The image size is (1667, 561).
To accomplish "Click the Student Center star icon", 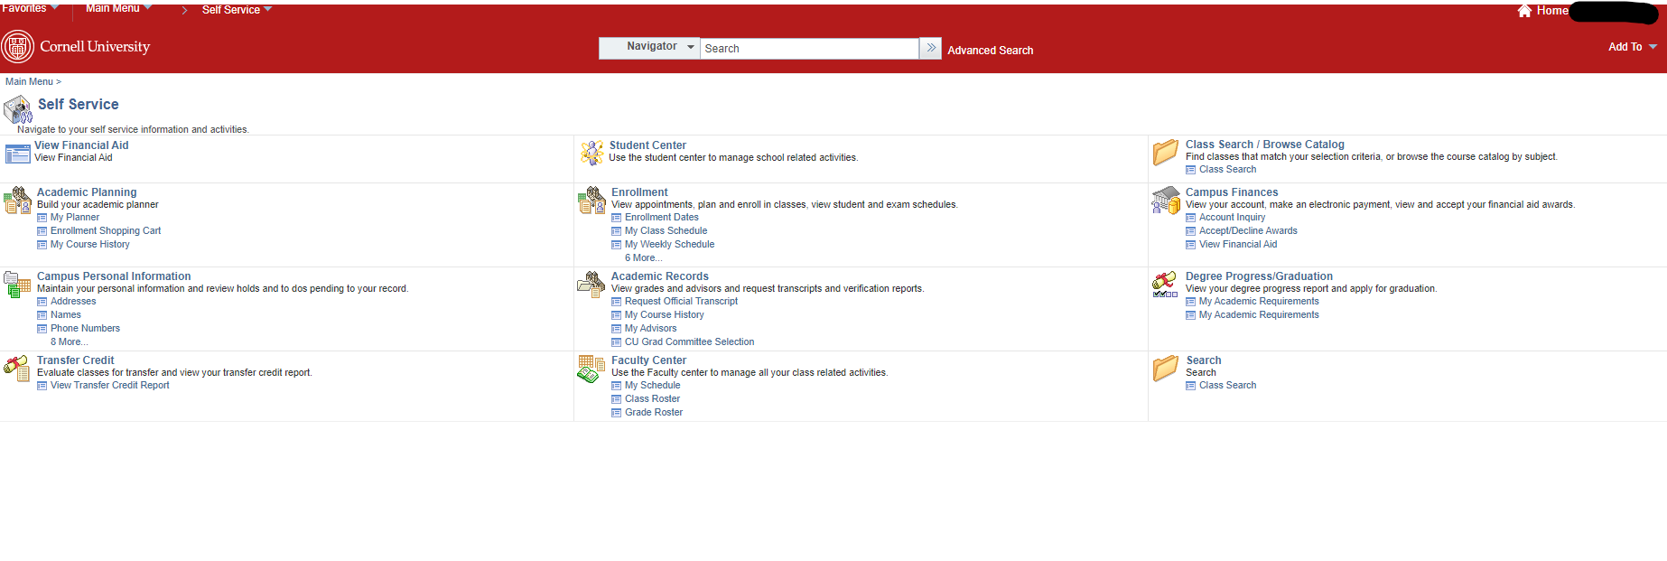I will tap(592, 153).
